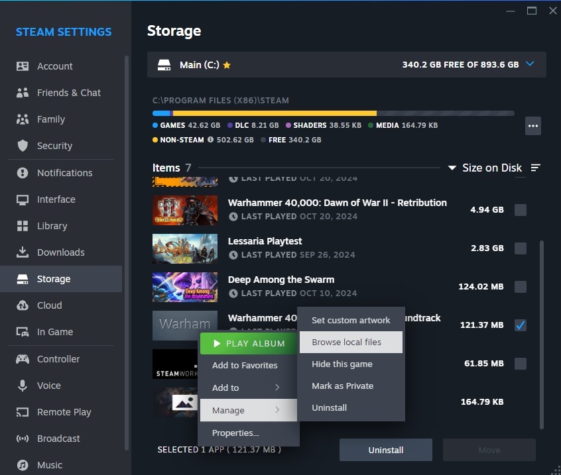Click the play triangle on PLAY ALBUM

[x=217, y=343]
